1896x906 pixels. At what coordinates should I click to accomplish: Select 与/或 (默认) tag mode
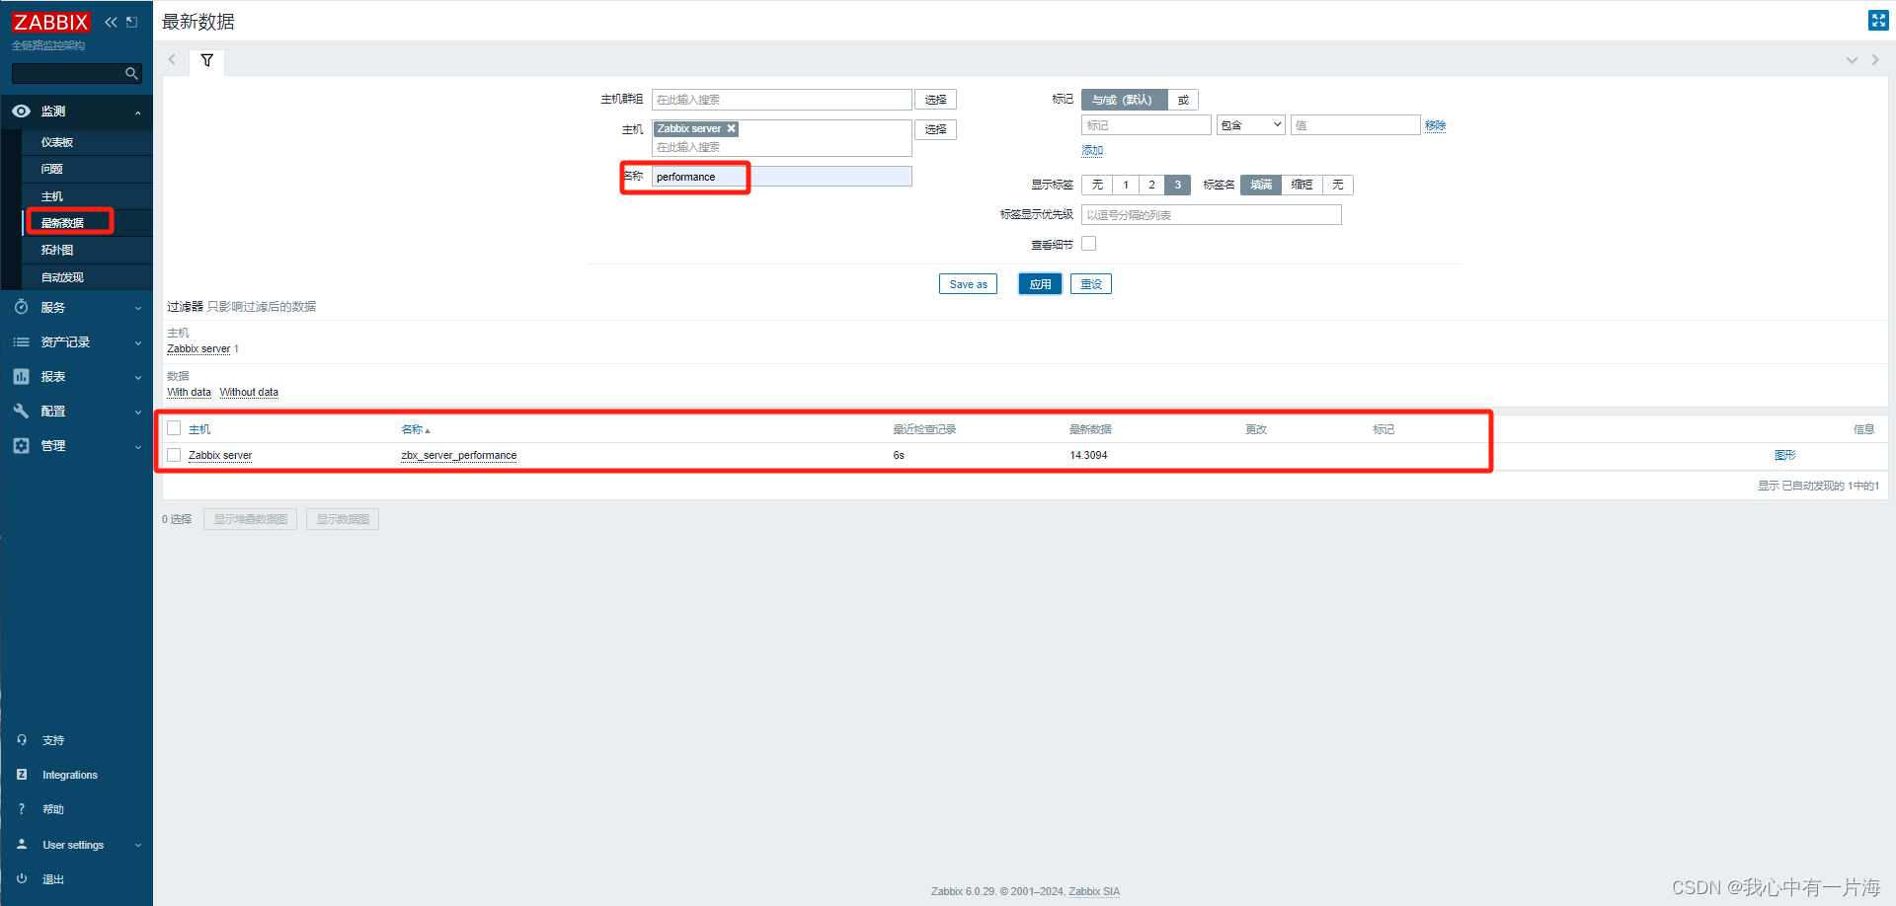1124,100
